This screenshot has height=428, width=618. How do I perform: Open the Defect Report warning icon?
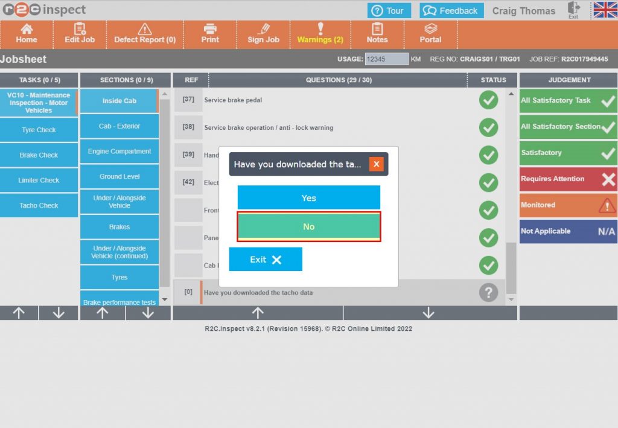[145, 29]
